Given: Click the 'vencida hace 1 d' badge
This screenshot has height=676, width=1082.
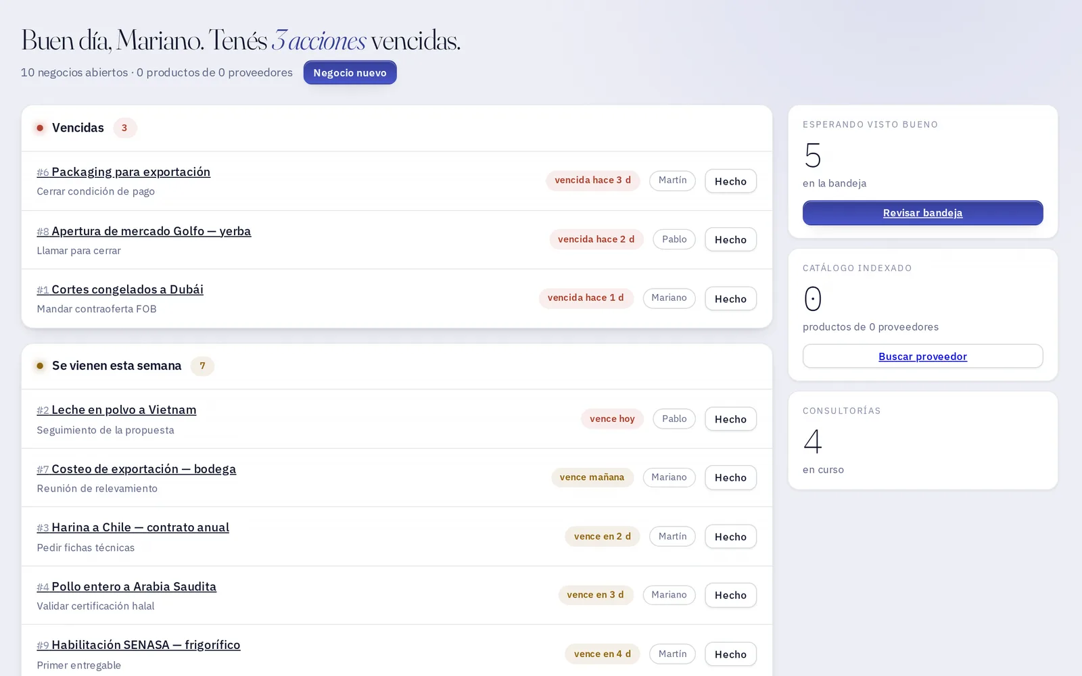Looking at the screenshot, I should 586,298.
